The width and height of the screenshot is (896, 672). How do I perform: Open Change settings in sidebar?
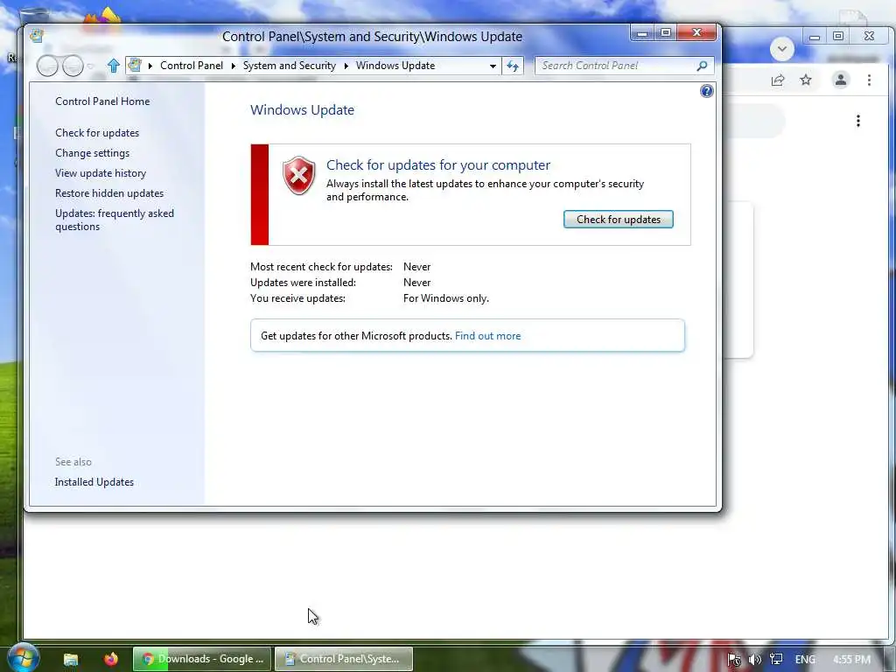point(92,153)
